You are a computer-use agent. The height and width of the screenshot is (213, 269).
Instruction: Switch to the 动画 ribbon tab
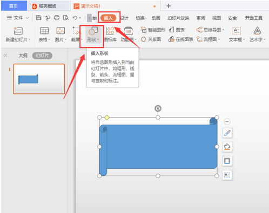(156, 18)
